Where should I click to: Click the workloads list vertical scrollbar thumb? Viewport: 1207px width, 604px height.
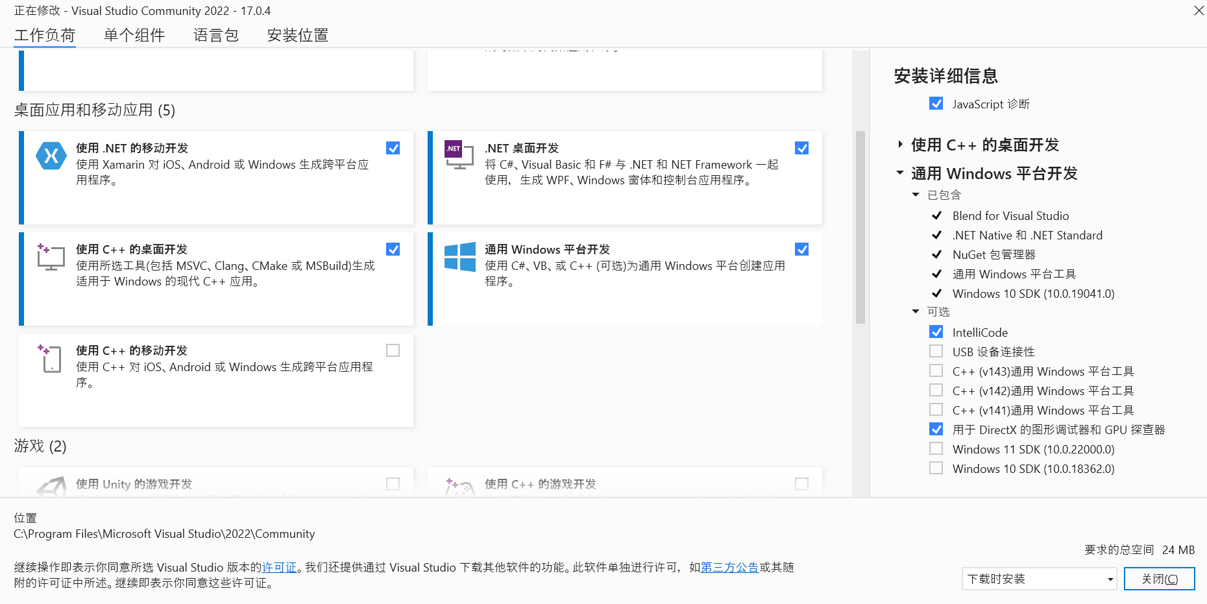click(x=860, y=227)
